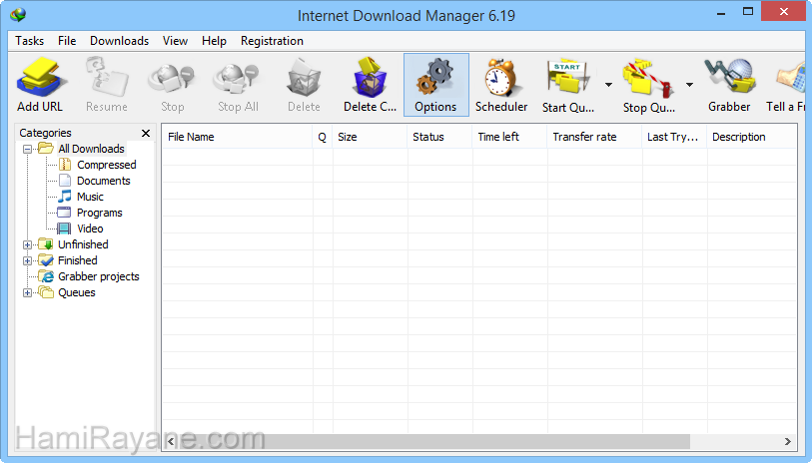Open the Downloads menu
812x463 pixels.
click(119, 41)
